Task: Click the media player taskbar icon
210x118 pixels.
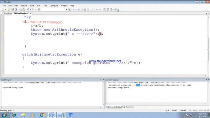Action: (x=32, y=115)
